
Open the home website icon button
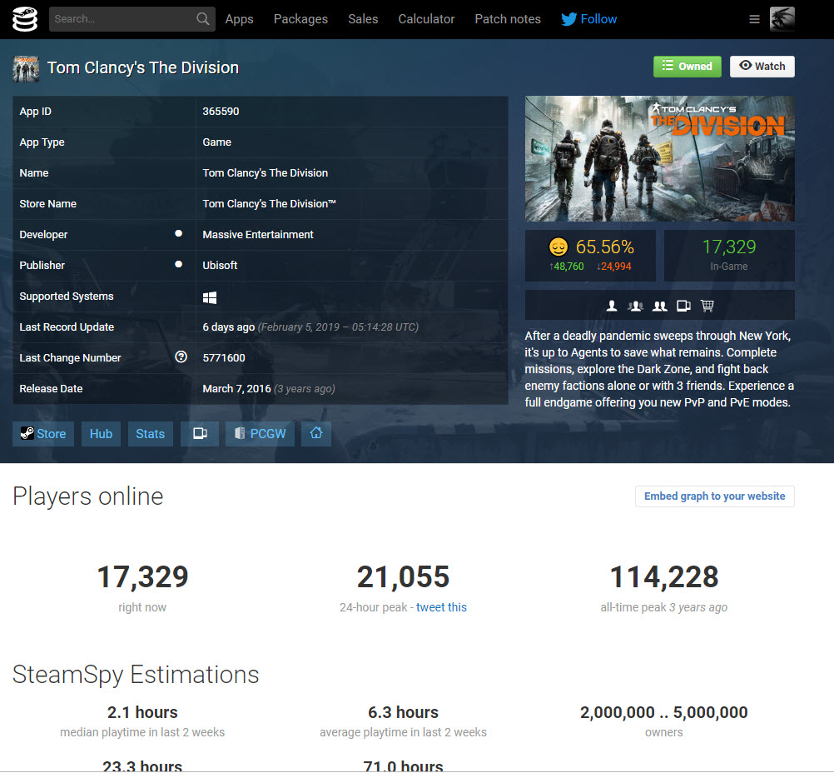click(x=316, y=434)
